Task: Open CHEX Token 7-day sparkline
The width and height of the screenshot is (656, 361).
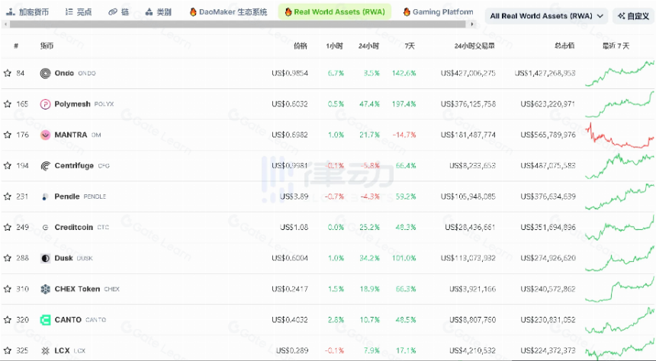Action: click(x=619, y=289)
